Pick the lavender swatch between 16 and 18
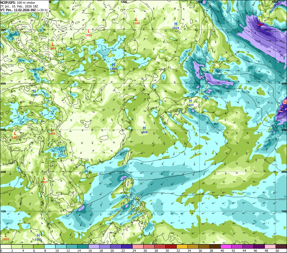Screen dimensions: 287x253 [94, 247]
